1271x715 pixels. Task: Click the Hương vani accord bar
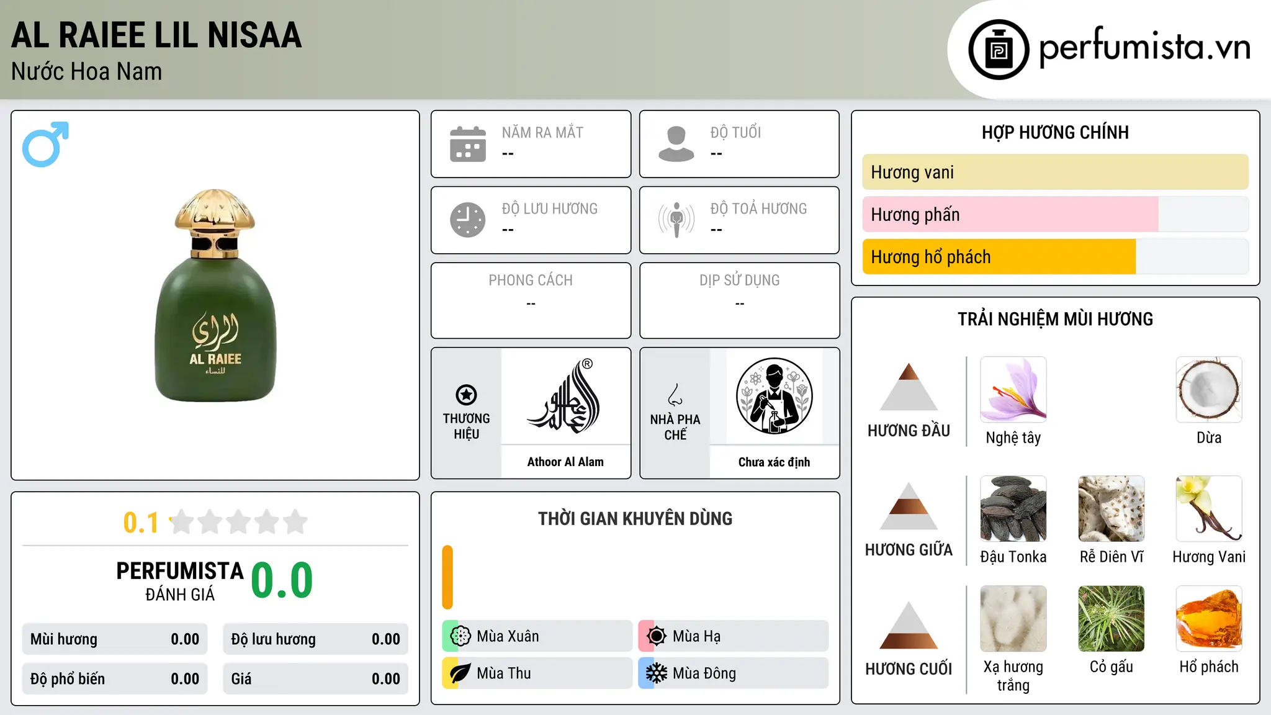(1055, 172)
